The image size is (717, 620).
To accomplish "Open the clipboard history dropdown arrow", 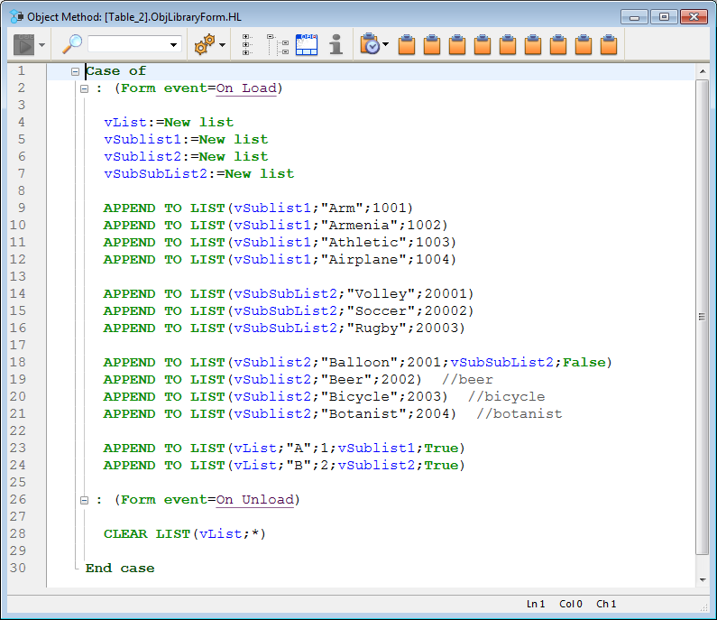I will pos(386,44).
